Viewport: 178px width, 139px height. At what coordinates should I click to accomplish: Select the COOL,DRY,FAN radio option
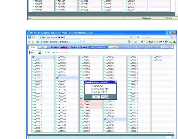(92, 89)
